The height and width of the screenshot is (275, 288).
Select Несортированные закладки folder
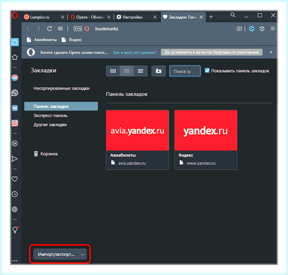pyautogui.click(x=61, y=88)
